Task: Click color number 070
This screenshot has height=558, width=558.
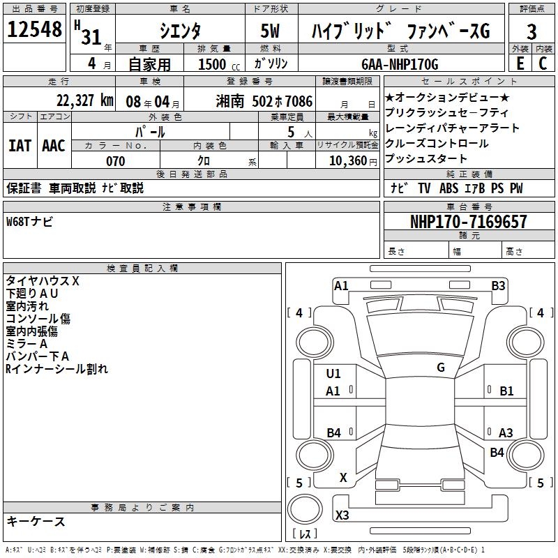Action: 116,161
